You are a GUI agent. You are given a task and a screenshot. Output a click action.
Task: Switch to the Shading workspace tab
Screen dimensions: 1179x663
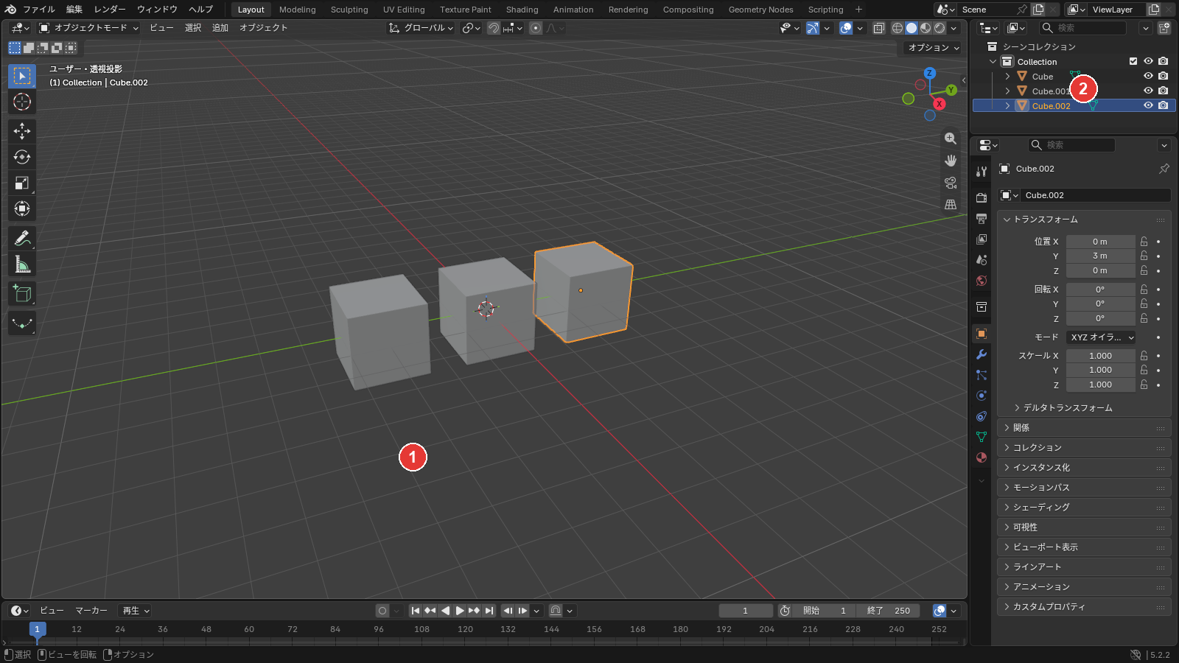pos(522,10)
